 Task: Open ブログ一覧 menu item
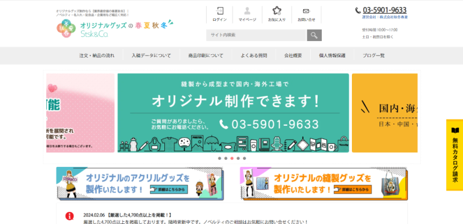coord(373,55)
